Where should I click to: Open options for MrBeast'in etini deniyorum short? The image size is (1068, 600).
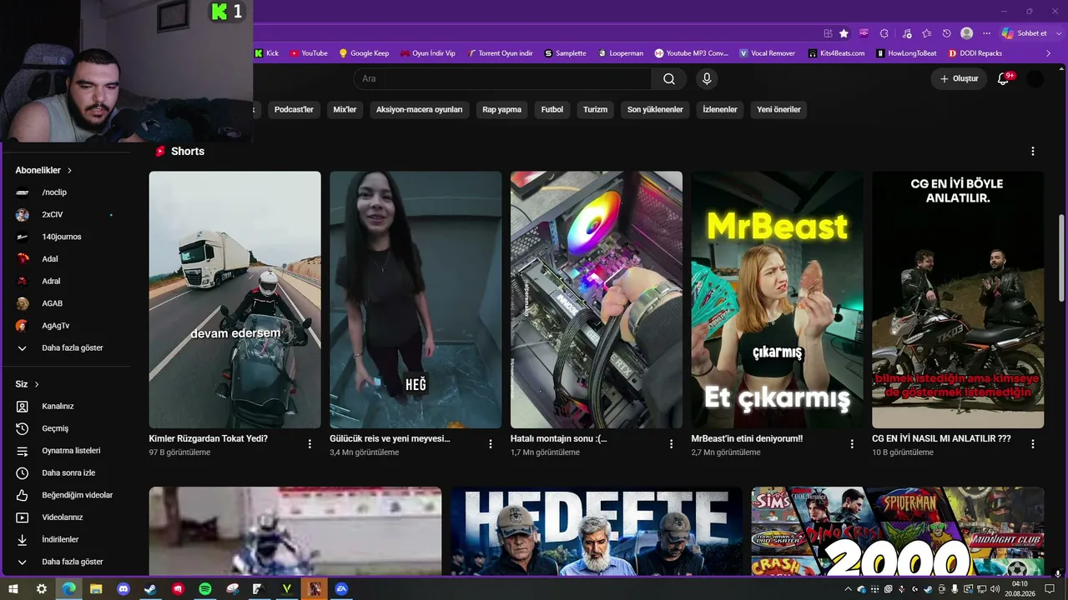[852, 444]
